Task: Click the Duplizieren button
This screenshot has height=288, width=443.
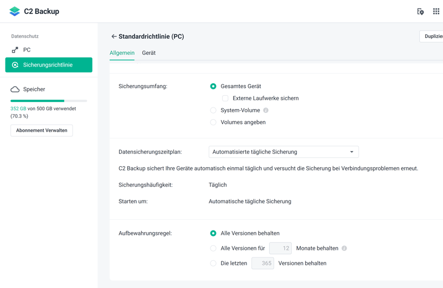Action: [x=432, y=37]
